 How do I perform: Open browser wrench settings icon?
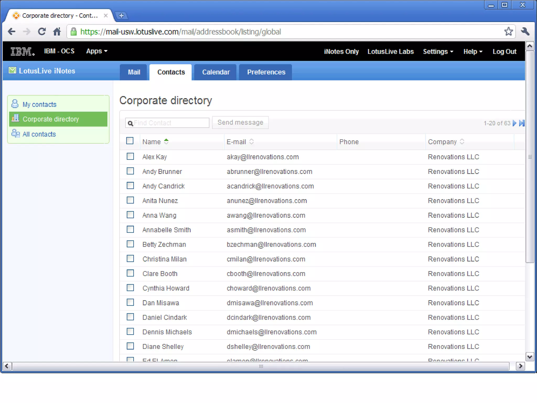point(525,31)
